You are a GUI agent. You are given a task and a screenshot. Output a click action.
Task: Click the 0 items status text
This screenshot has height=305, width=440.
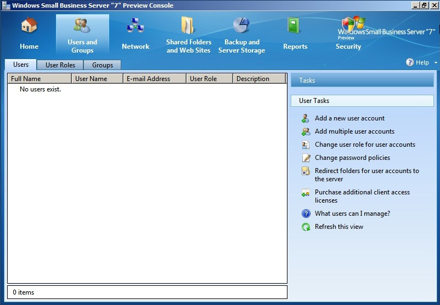[x=23, y=292]
